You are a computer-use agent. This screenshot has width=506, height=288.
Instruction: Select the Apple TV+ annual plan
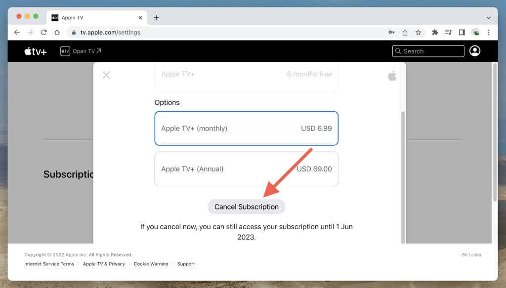pos(246,169)
